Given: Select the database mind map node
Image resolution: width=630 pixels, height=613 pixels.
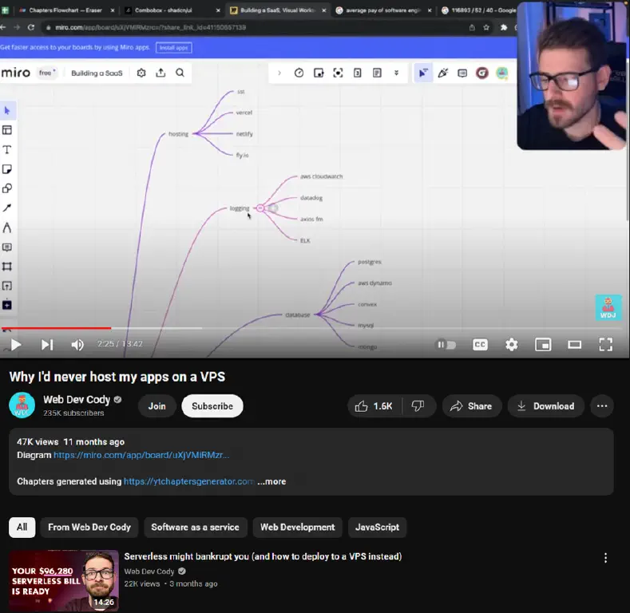Looking at the screenshot, I should 298,314.
